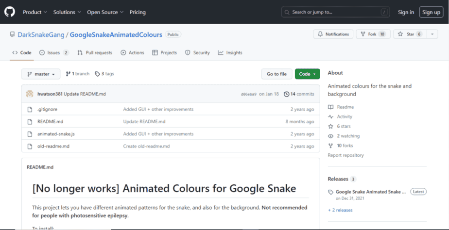The width and height of the screenshot is (449, 230).
Task: Switch to the Pull requests tab
Action: pyautogui.click(x=94, y=52)
